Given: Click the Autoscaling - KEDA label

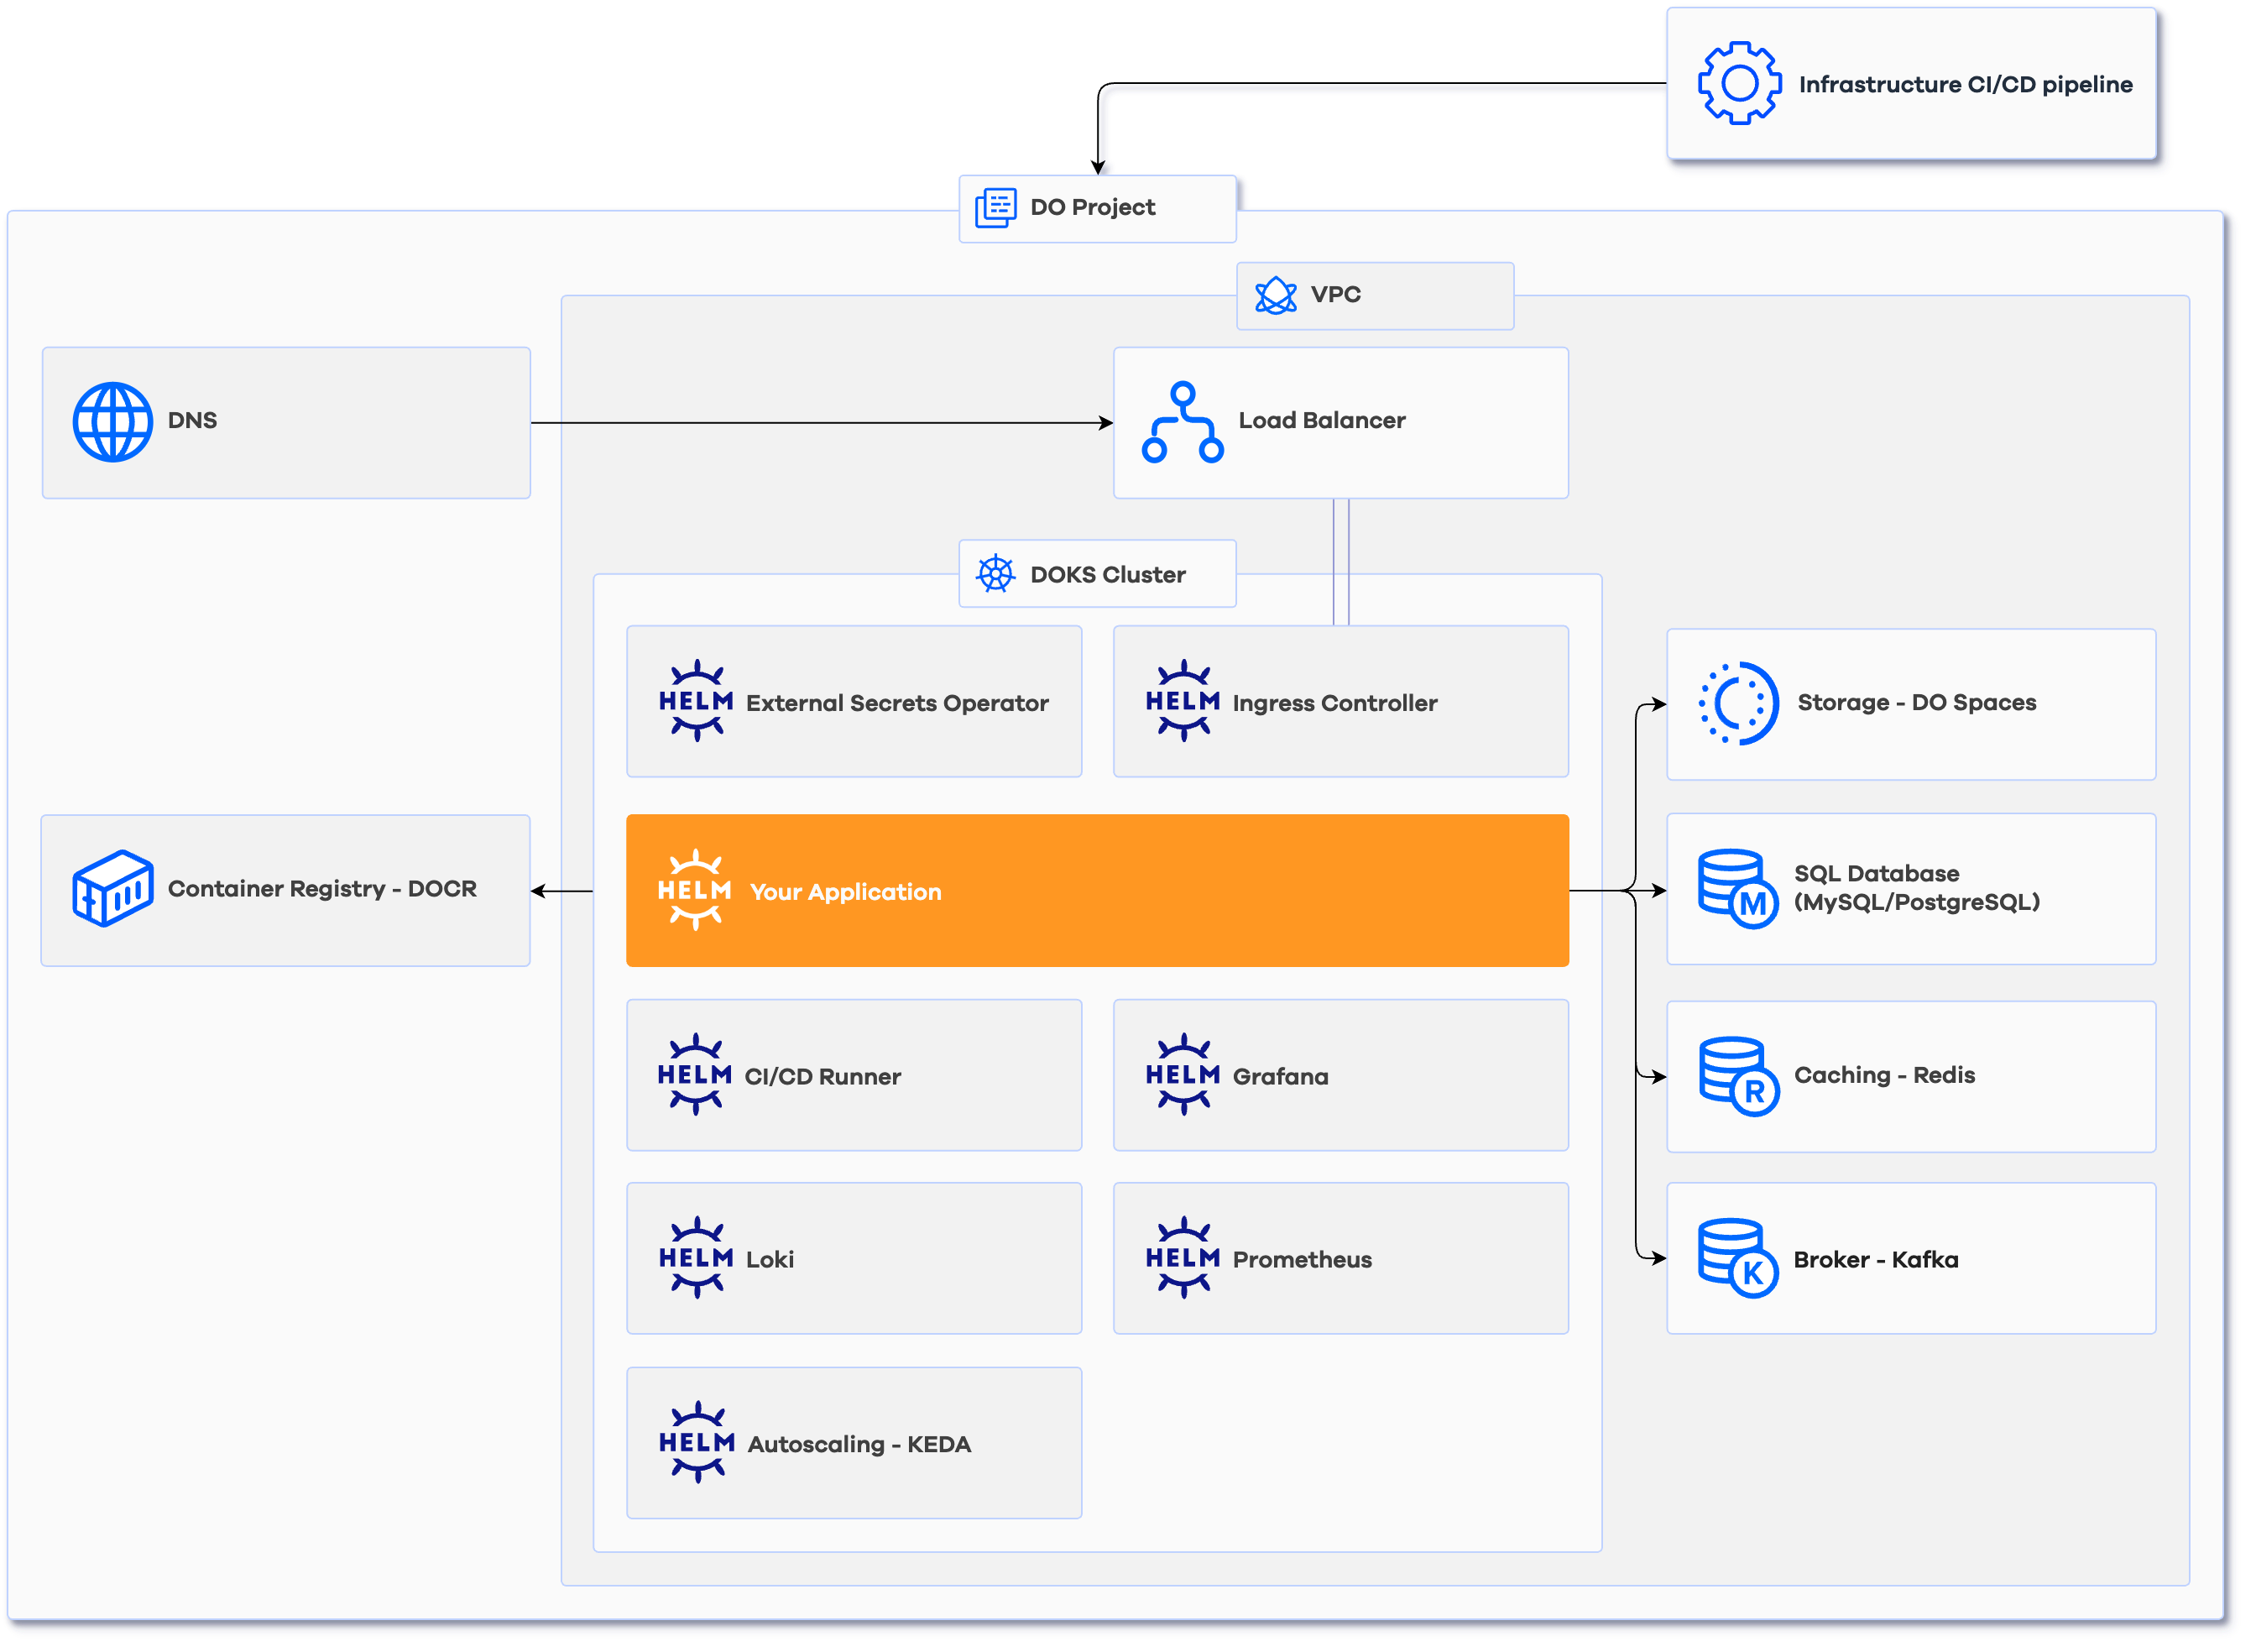Looking at the screenshot, I should click(859, 1444).
